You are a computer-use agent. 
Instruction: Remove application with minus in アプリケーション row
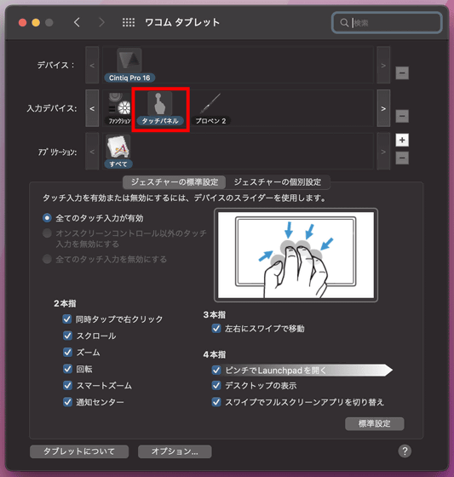[x=402, y=158]
